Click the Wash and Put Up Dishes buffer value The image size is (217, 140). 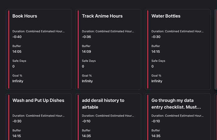[x=17, y=136]
